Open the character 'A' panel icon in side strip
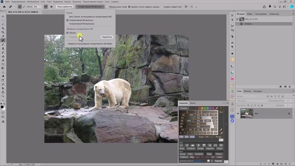 (232, 43)
